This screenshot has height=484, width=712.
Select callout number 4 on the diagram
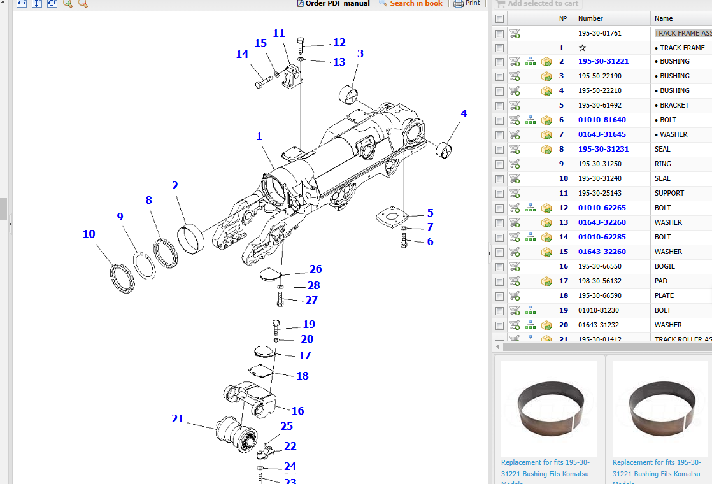pyautogui.click(x=464, y=113)
